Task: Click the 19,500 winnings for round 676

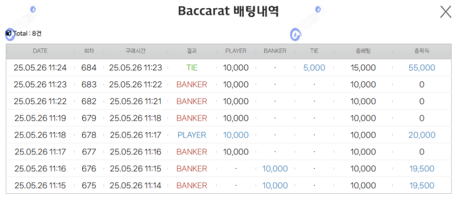Action: click(x=422, y=169)
